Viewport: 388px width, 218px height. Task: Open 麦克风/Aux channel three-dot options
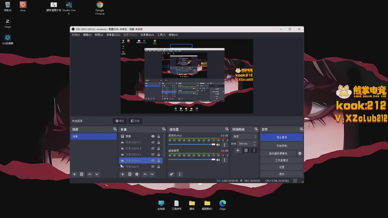click(x=225, y=145)
